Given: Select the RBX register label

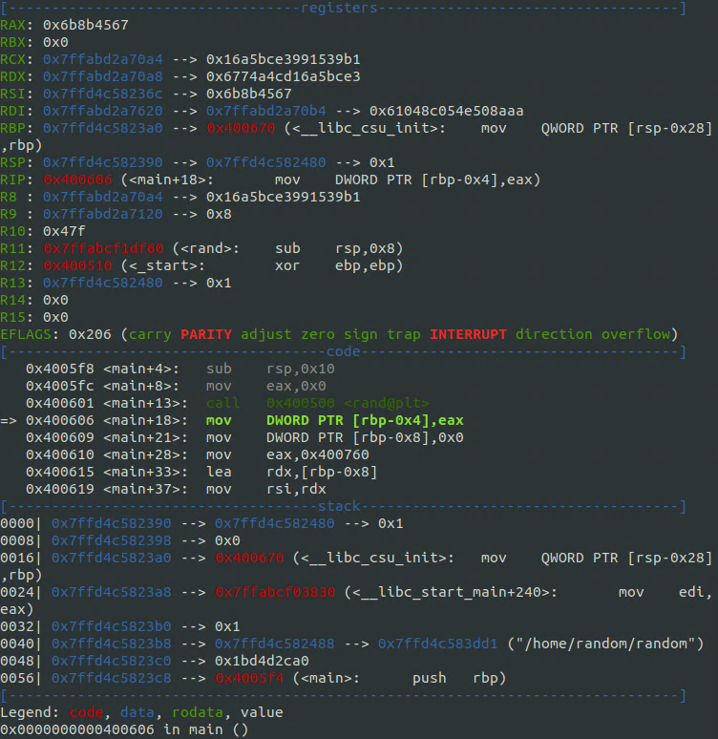Looking at the screenshot, I should tap(12, 42).
